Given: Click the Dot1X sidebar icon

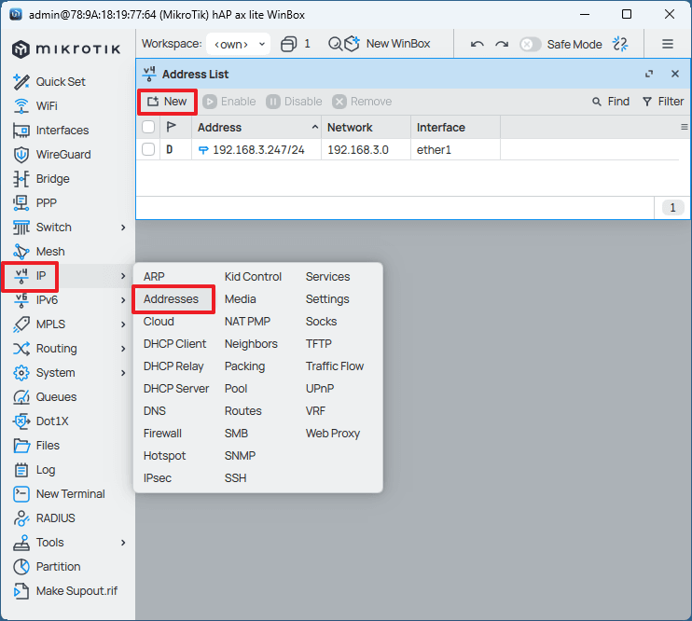Looking at the screenshot, I should (21, 421).
